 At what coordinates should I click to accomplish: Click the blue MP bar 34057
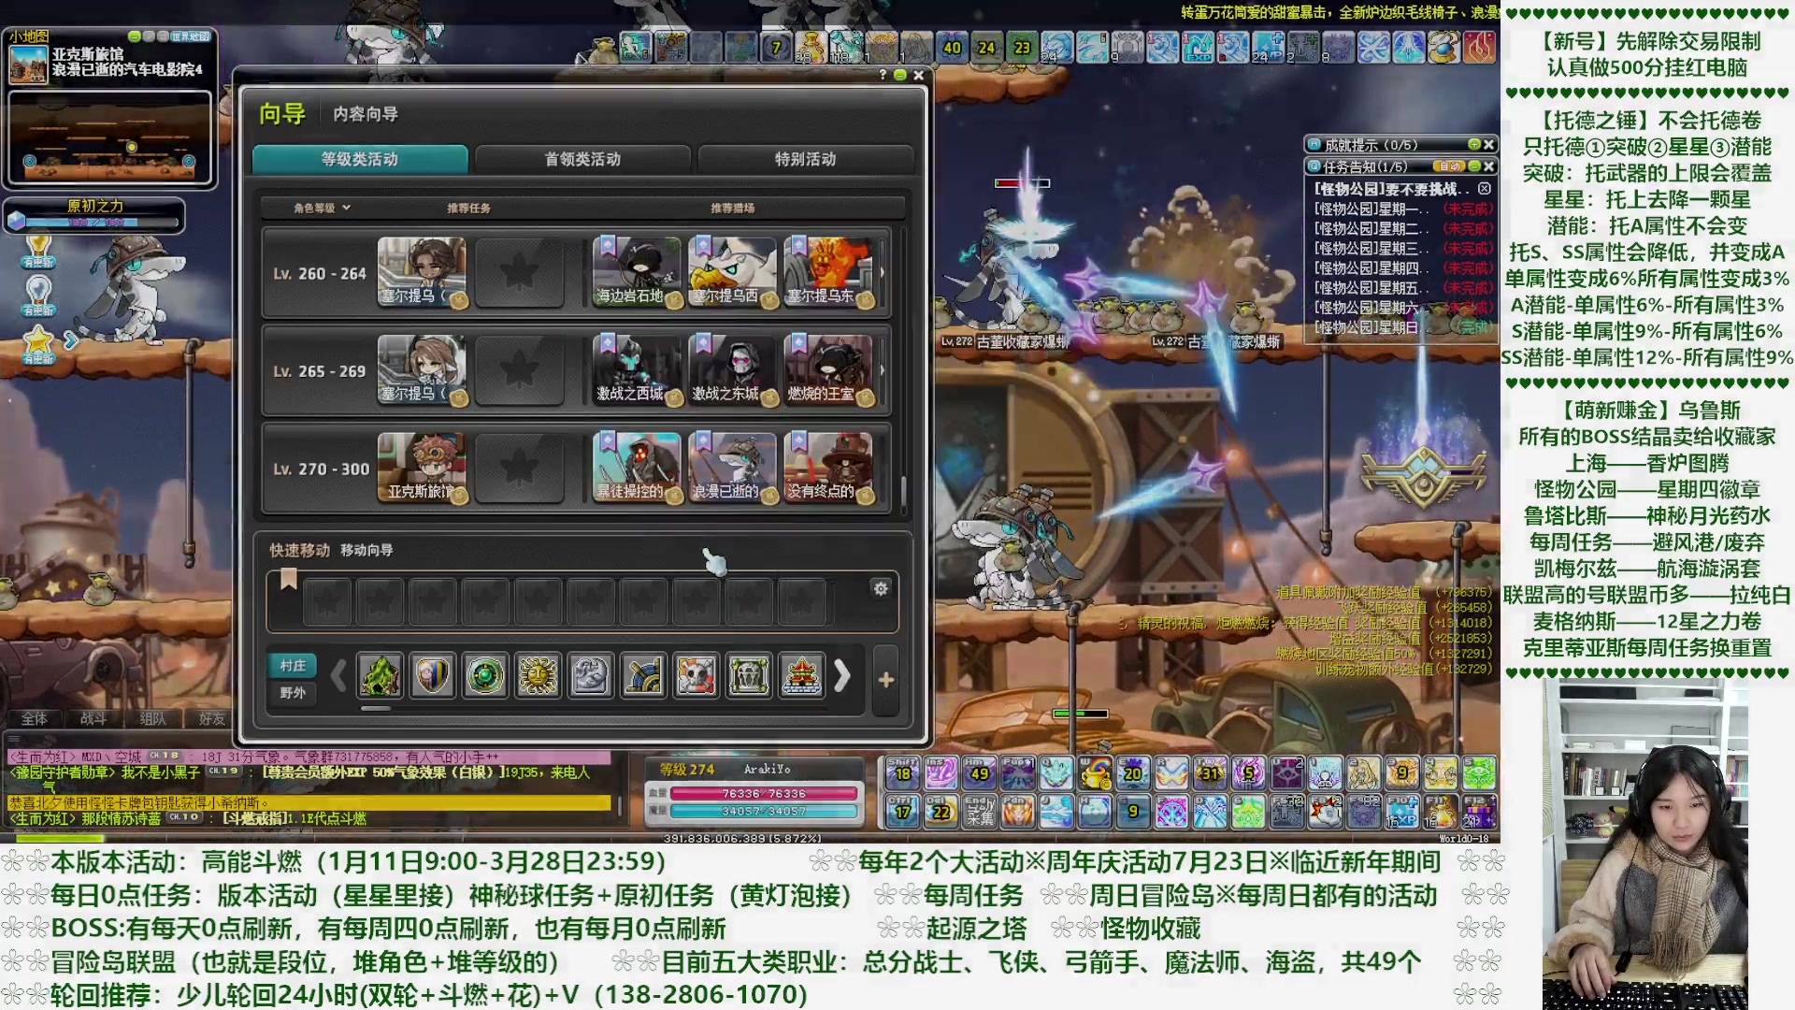(764, 811)
